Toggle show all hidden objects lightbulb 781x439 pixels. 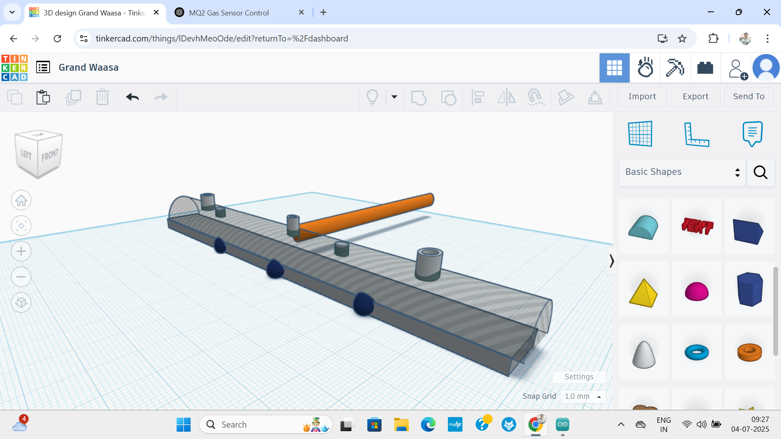point(372,97)
